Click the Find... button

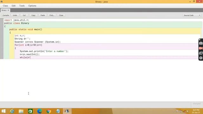click(x=52, y=15)
